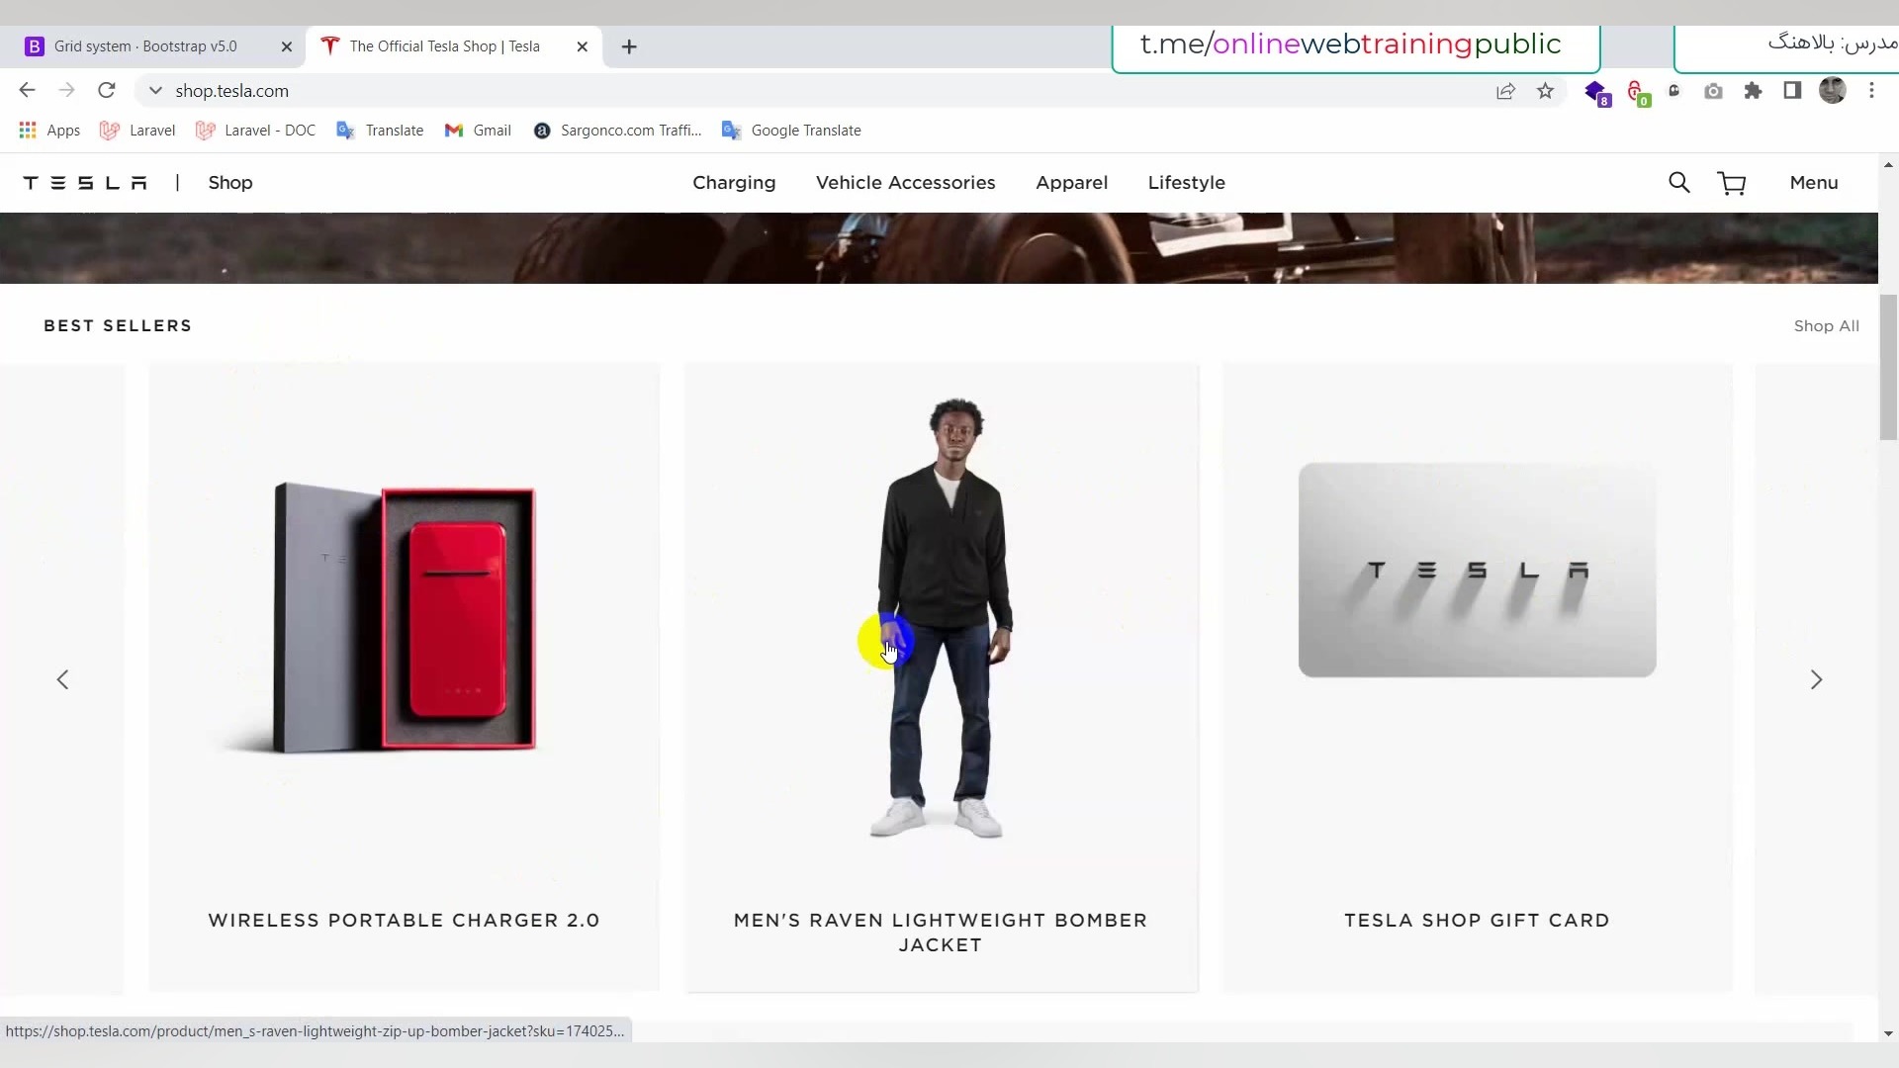
Task: Click the Tesla logo wordmark
Action: pos(85,183)
